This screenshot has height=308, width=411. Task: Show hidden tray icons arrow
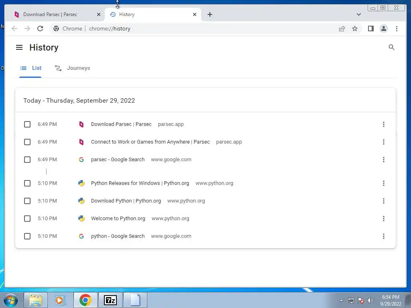(x=341, y=300)
